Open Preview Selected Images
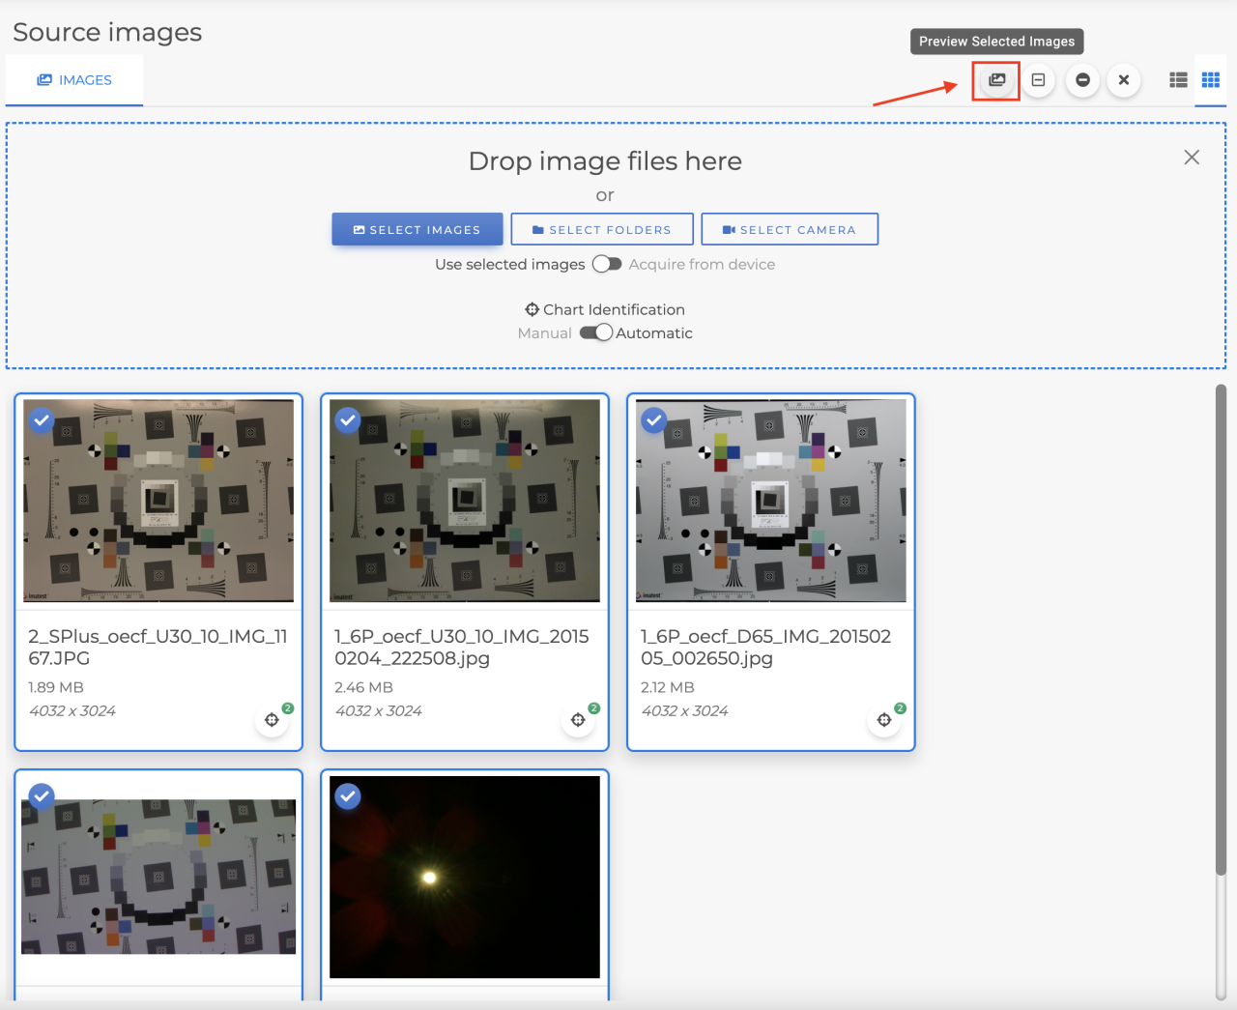Image resolution: width=1237 pixels, height=1010 pixels. click(995, 81)
